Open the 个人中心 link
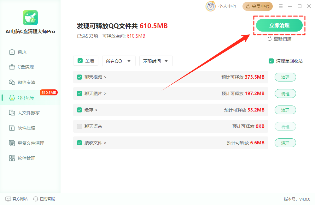 pyautogui.click(x=227, y=6)
